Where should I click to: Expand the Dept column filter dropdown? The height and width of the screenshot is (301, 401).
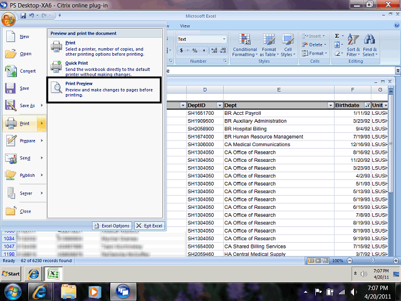(x=330, y=105)
